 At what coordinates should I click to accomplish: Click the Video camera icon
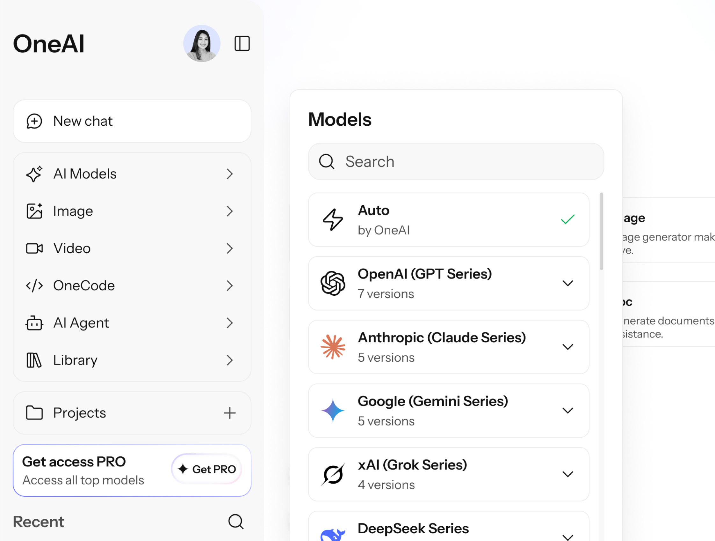(x=34, y=248)
